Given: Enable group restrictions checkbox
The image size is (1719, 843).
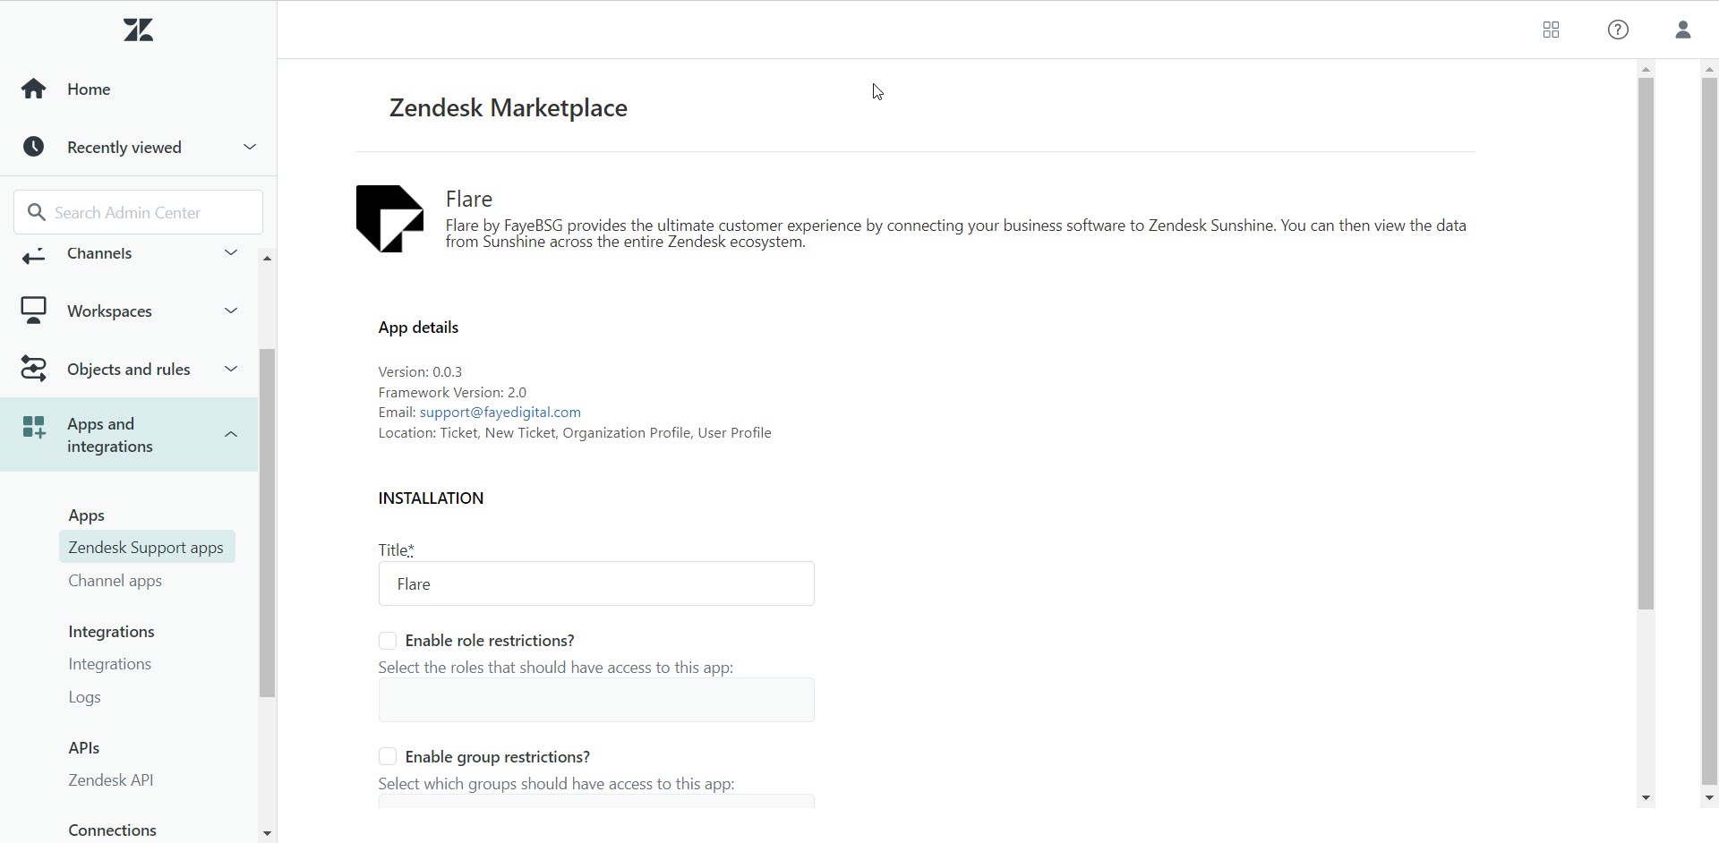Looking at the screenshot, I should click(x=388, y=757).
